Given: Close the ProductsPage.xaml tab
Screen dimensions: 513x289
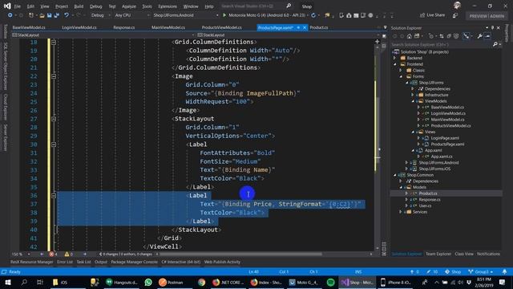Looking at the screenshot, I should tap(305, 28).
